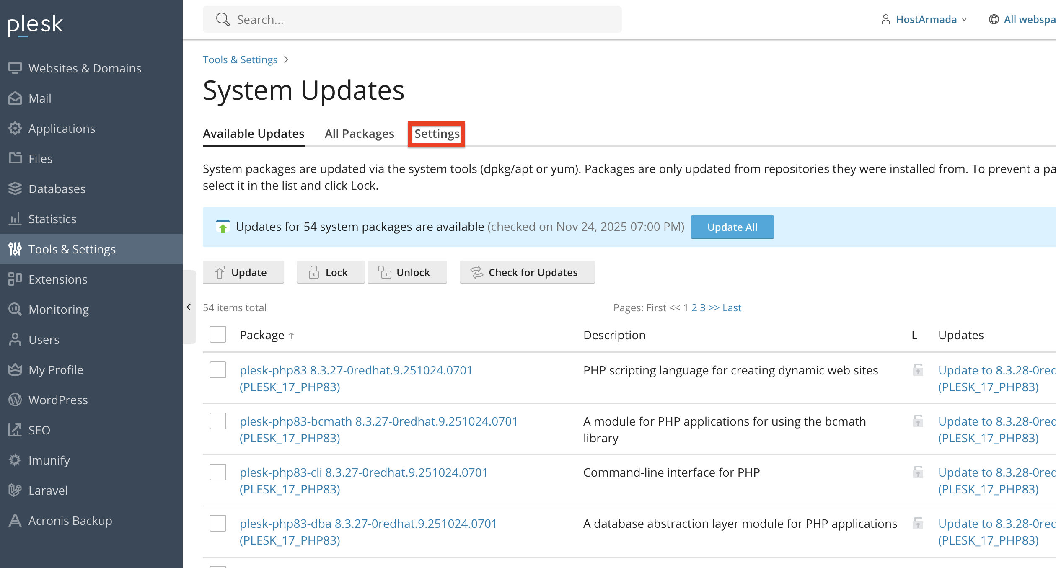This screenshot has height=568, width=1056.
Task: Go to next page with >> link
Action: coord(714,308)
